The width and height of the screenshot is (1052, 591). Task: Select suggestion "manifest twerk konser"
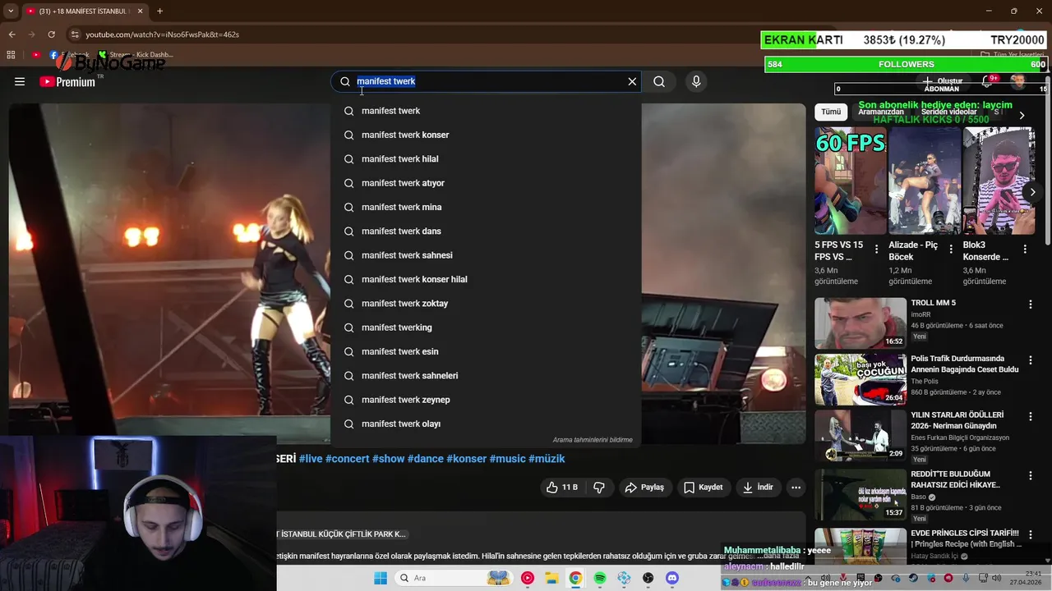point(486,135)
